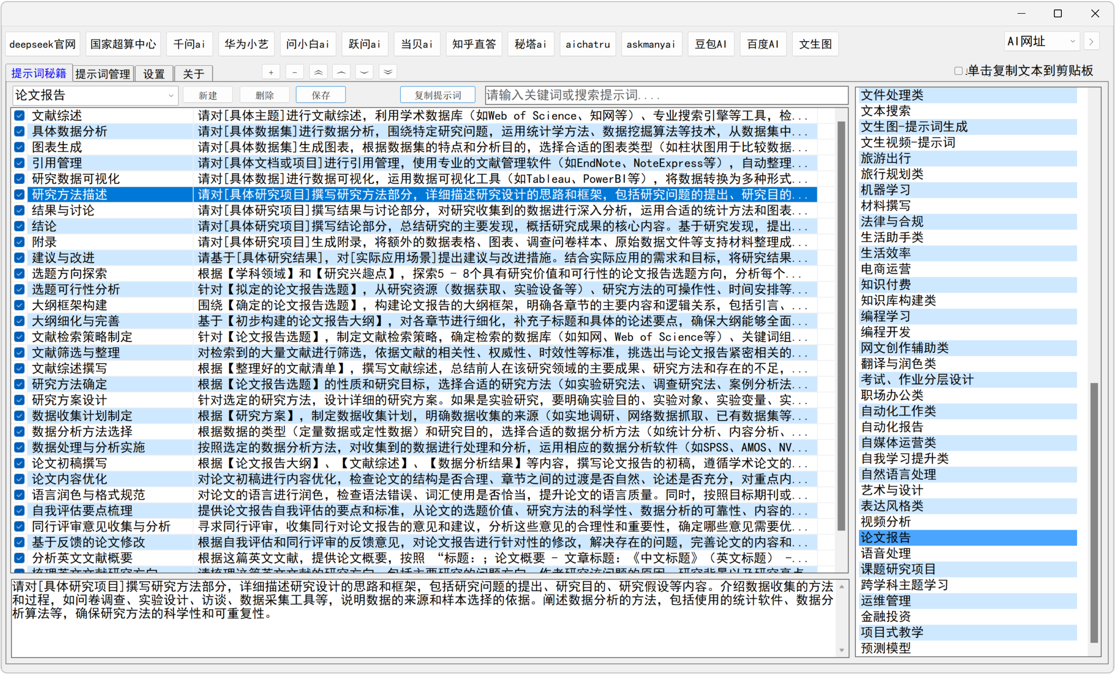The height and width of the screenshot is (674, 1115).
Task: Select the 大纲框架构建 prompt row
Action: [x=415, y=305]
